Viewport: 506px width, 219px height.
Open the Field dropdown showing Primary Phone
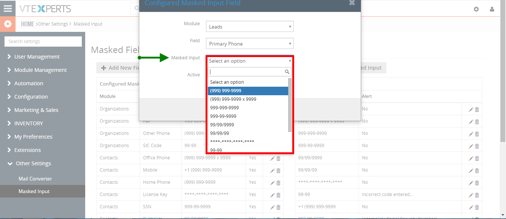[x=250, y=43]
